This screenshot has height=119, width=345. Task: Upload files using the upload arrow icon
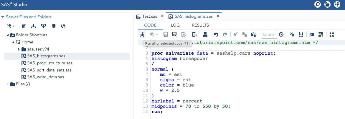[43, 26]
